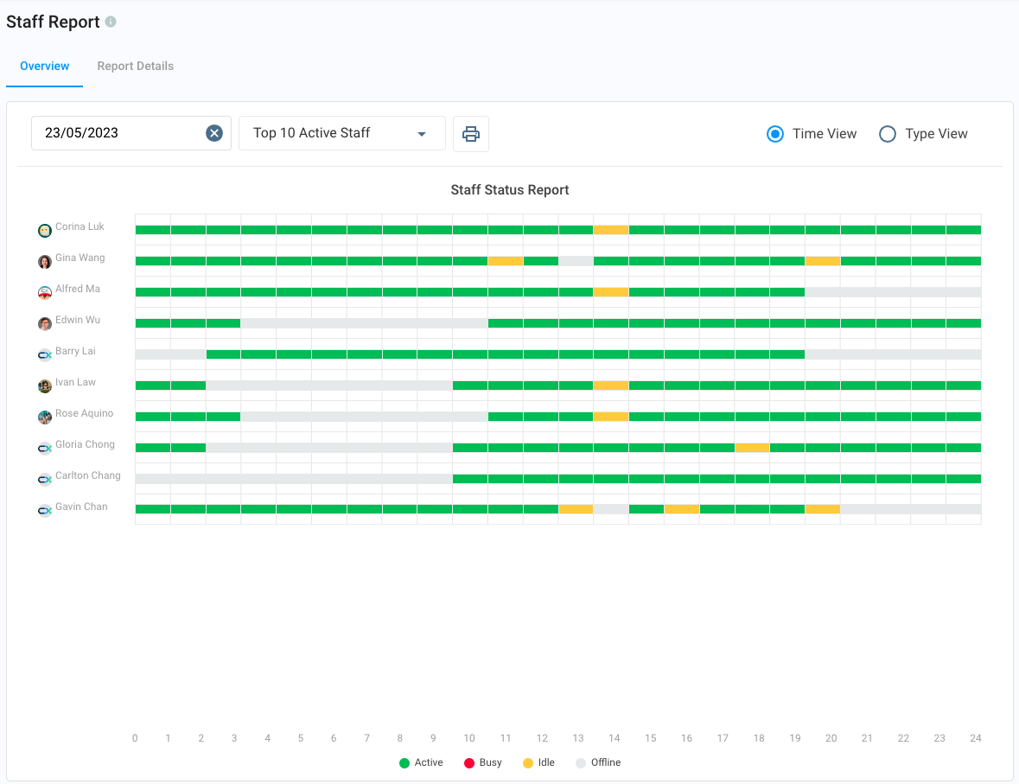
Task: Click Ivan Law's profile avatar
Action: point(45,386)
